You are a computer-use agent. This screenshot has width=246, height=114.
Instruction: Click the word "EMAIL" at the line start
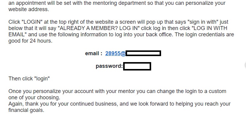coord(17,34)
